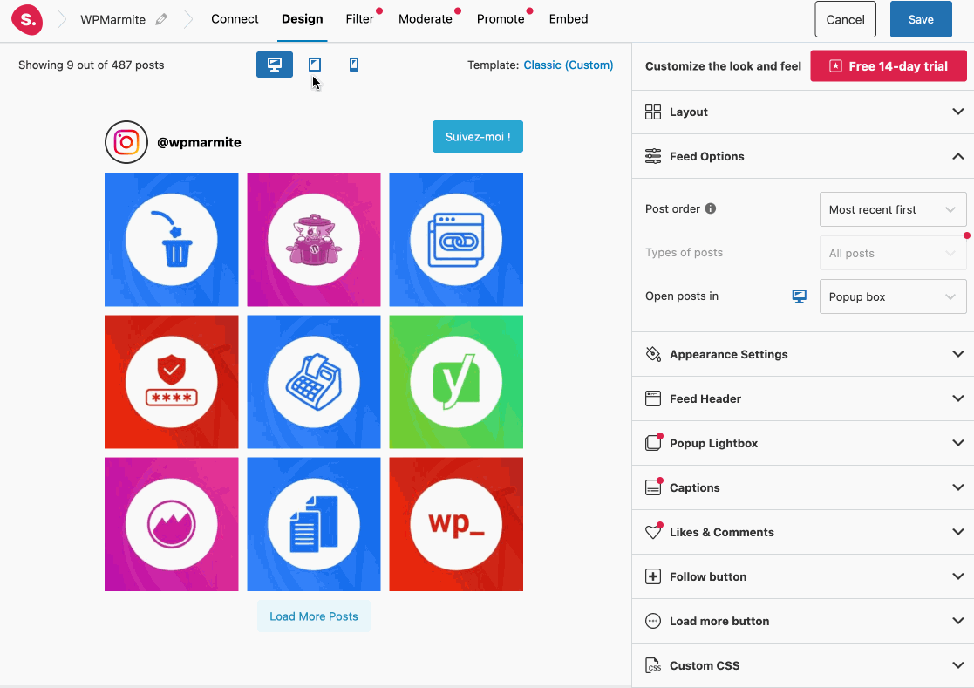
Task: Click the star icon in trial button
Action: click(x=835, y=65)
